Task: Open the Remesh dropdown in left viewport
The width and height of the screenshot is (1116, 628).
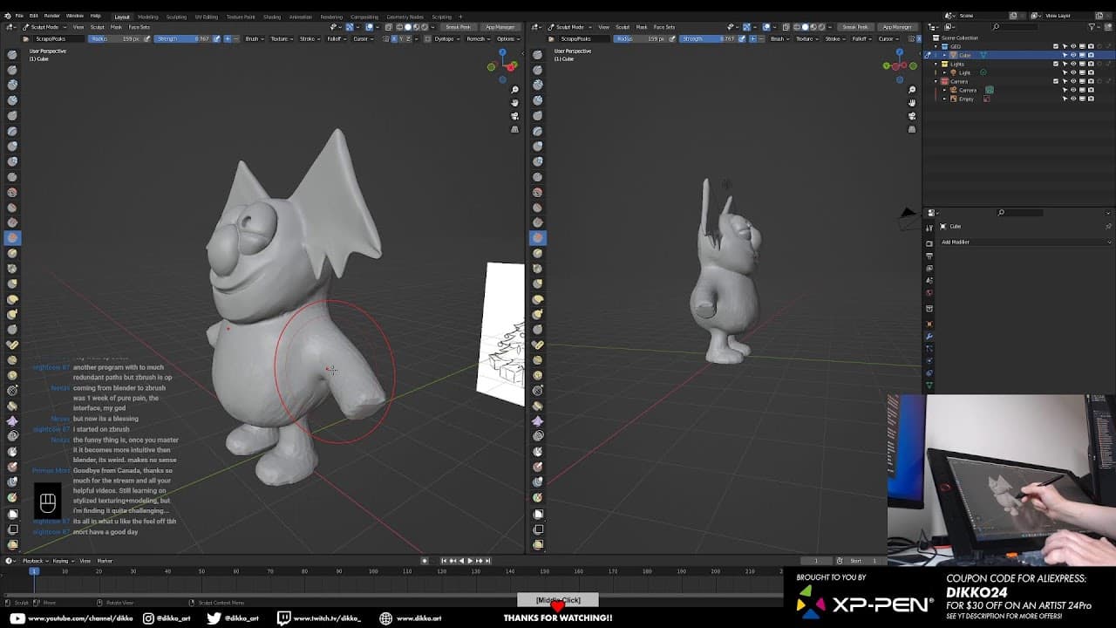Action: [477, 38]
